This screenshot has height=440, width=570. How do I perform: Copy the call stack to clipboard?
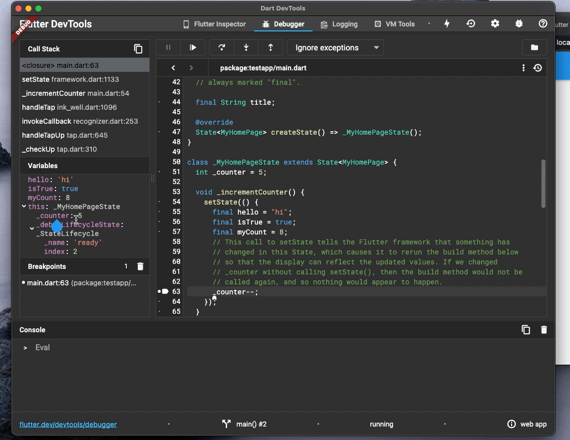[x=138, y=49]
